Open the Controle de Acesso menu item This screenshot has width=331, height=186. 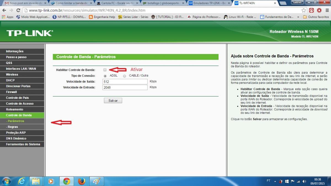pyautogui.click(x=22, y=103)
